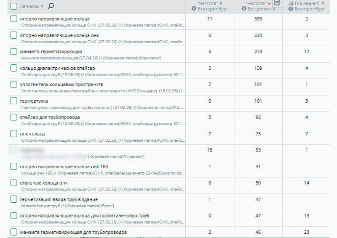Image resolution: width=337 pixels, height=238 pixels.
Task: Click query text спейсер для трубопровода
Action: pos(50,117)
